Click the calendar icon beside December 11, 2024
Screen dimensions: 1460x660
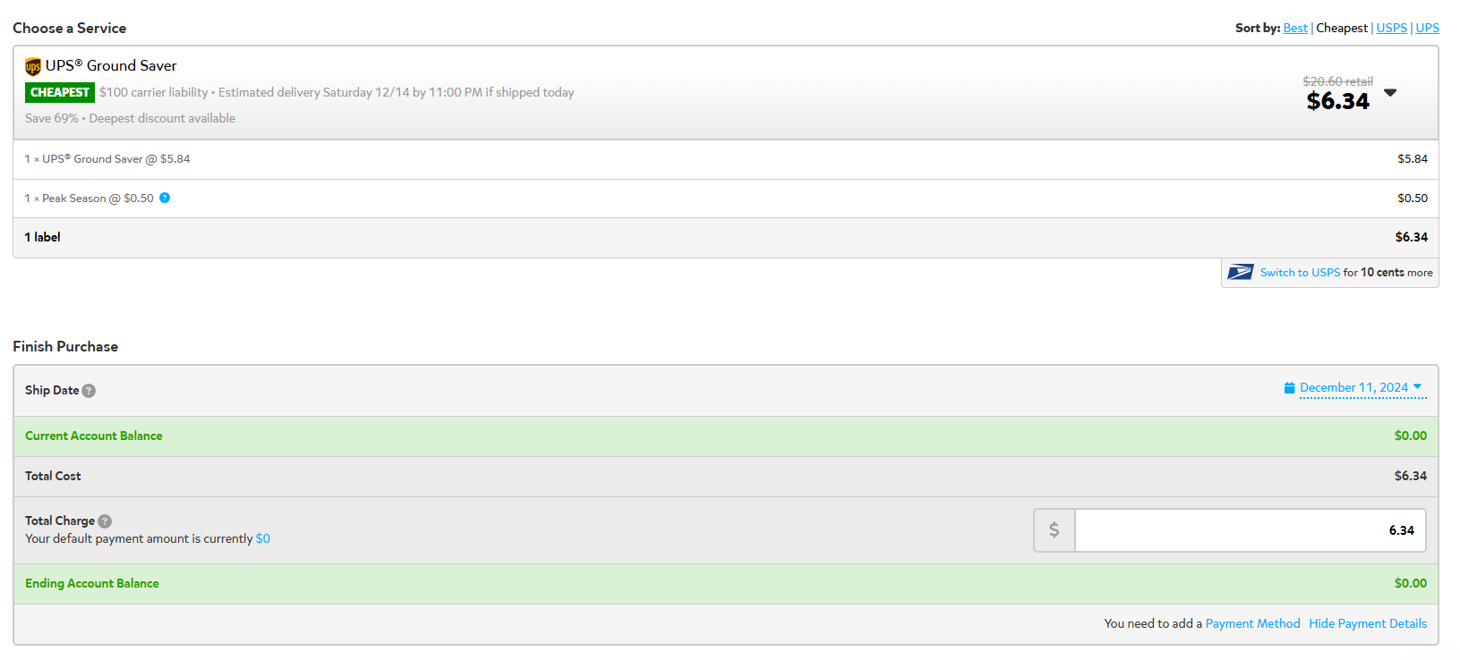(x=1290, y=388)
